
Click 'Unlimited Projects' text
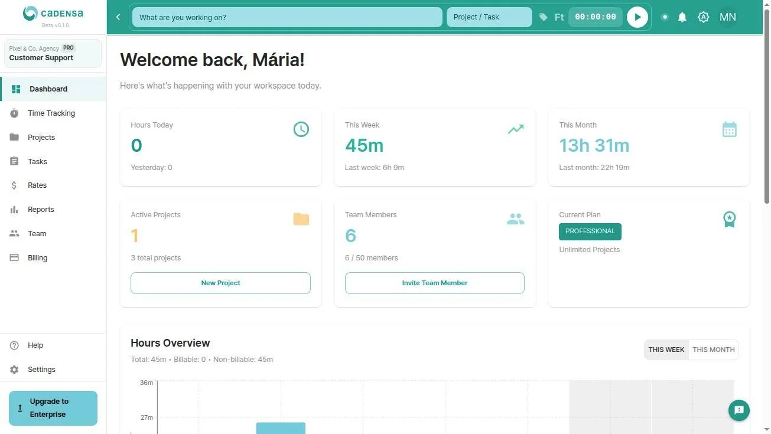tap(590, 250)
